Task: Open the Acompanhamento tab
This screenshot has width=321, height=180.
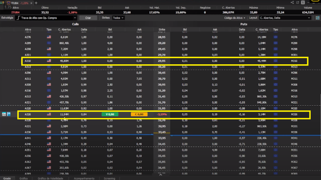Action: [x=84, y=178]
